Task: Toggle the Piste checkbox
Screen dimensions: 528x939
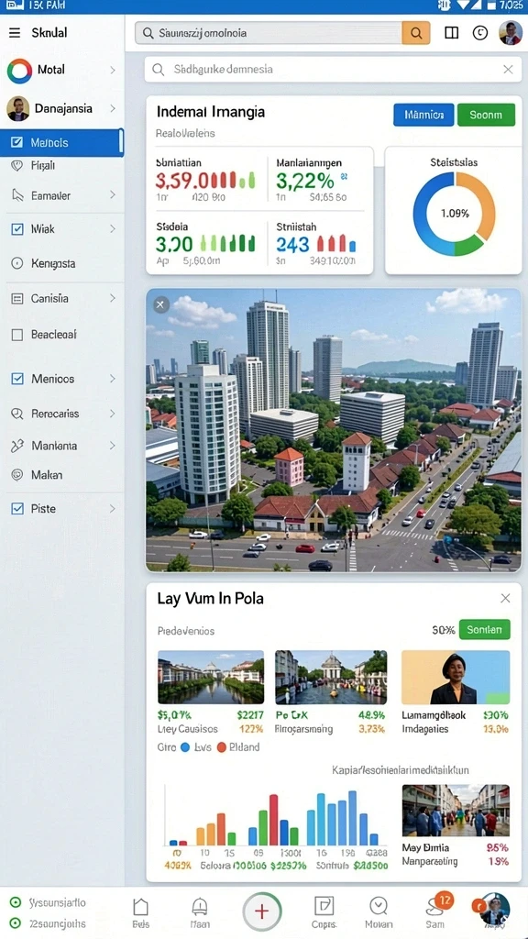Action: pyautogui.click(x=17, y=508)
